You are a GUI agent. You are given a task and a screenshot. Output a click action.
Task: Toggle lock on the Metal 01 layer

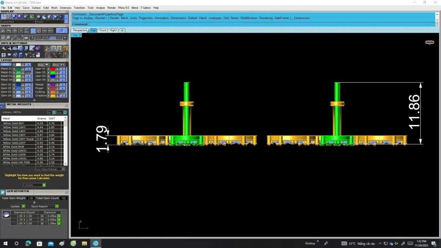coord(23,69)
